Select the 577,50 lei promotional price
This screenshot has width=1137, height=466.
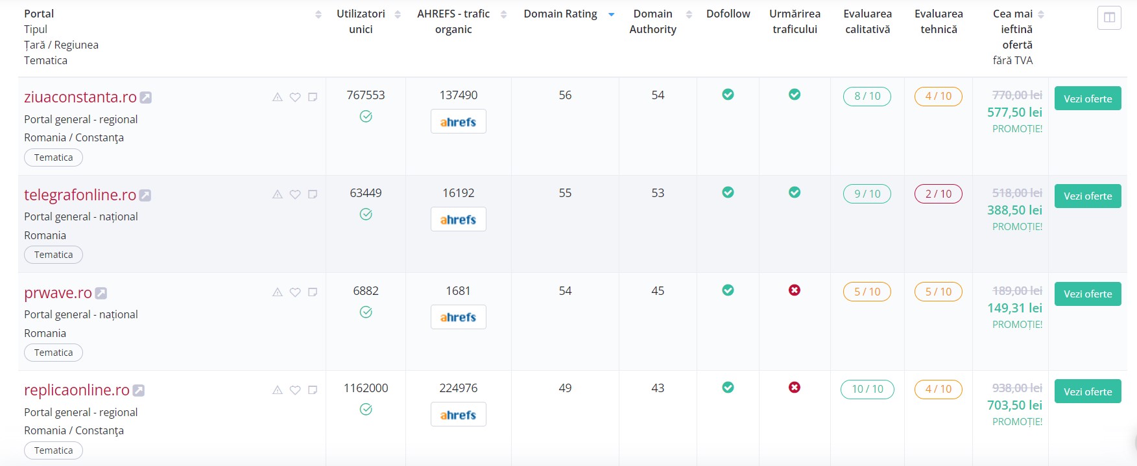(x=1014, y=113)
